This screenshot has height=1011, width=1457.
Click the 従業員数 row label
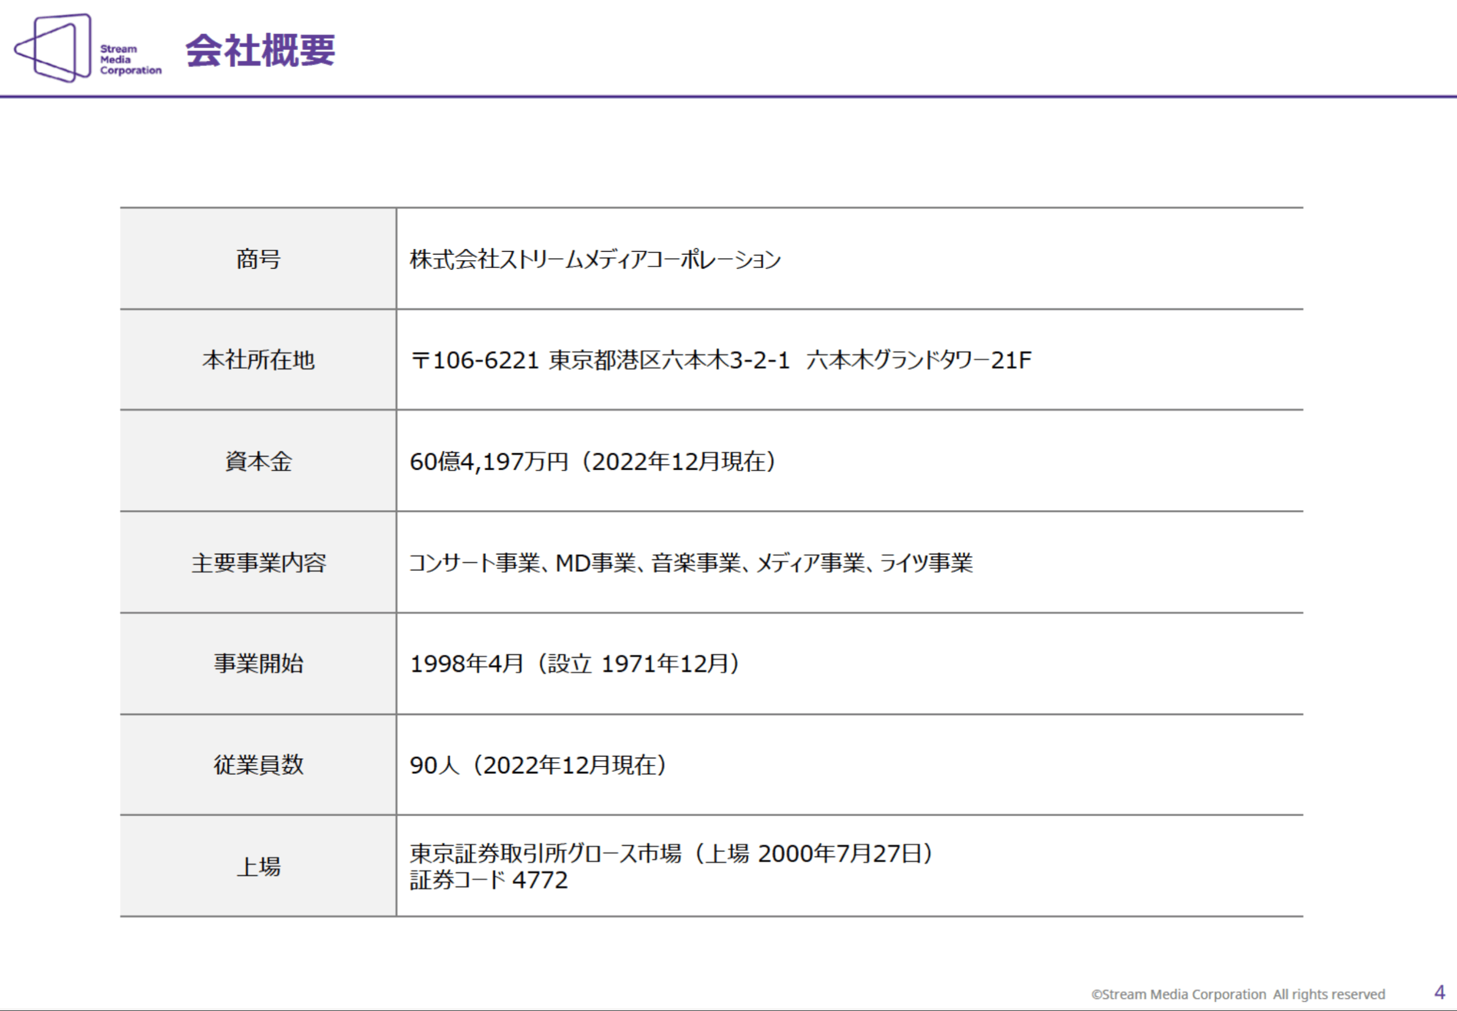tap(258, 765)
